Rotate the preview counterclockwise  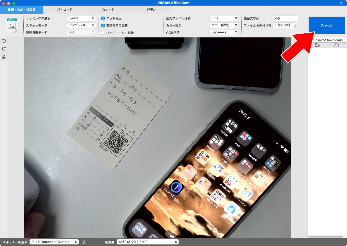[4, 41]
